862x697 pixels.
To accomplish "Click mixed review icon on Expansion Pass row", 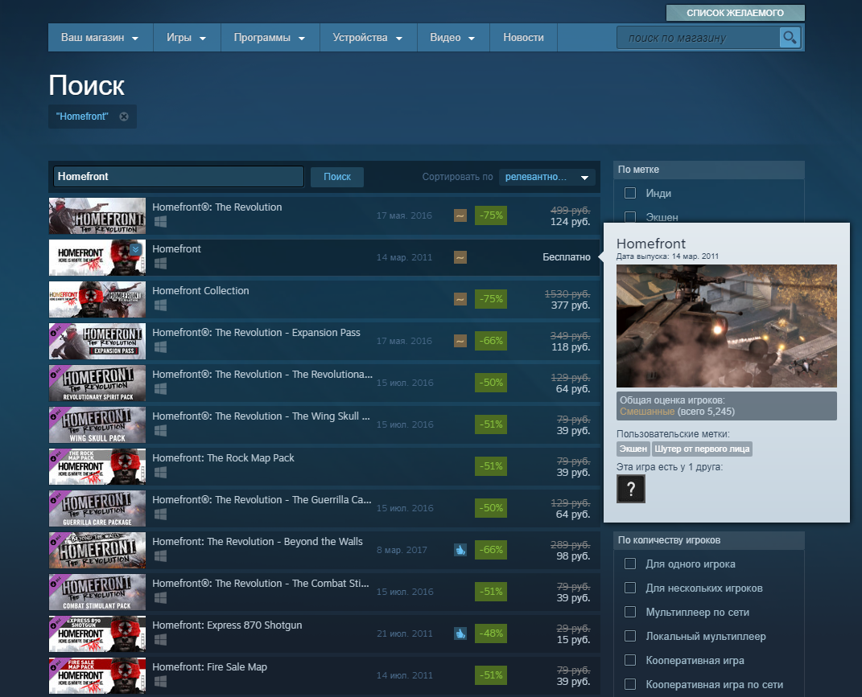I will point(460,341).
